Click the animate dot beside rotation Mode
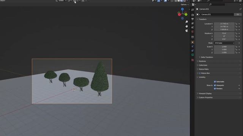This screenshot has width=243, height=136. (239, 43)
